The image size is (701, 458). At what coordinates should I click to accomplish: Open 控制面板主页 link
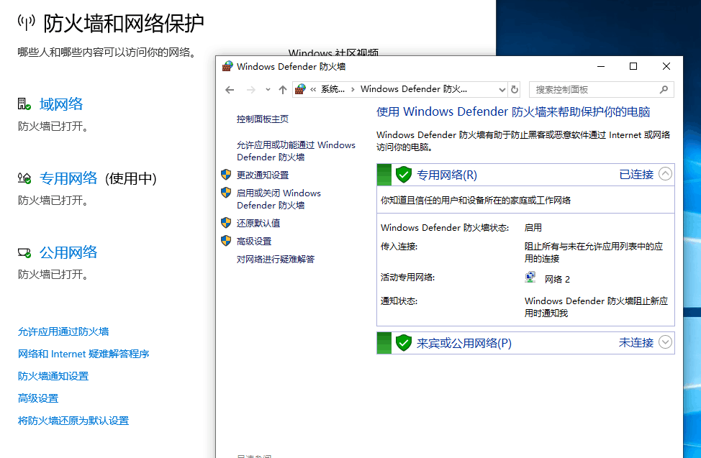pos(263,119)
